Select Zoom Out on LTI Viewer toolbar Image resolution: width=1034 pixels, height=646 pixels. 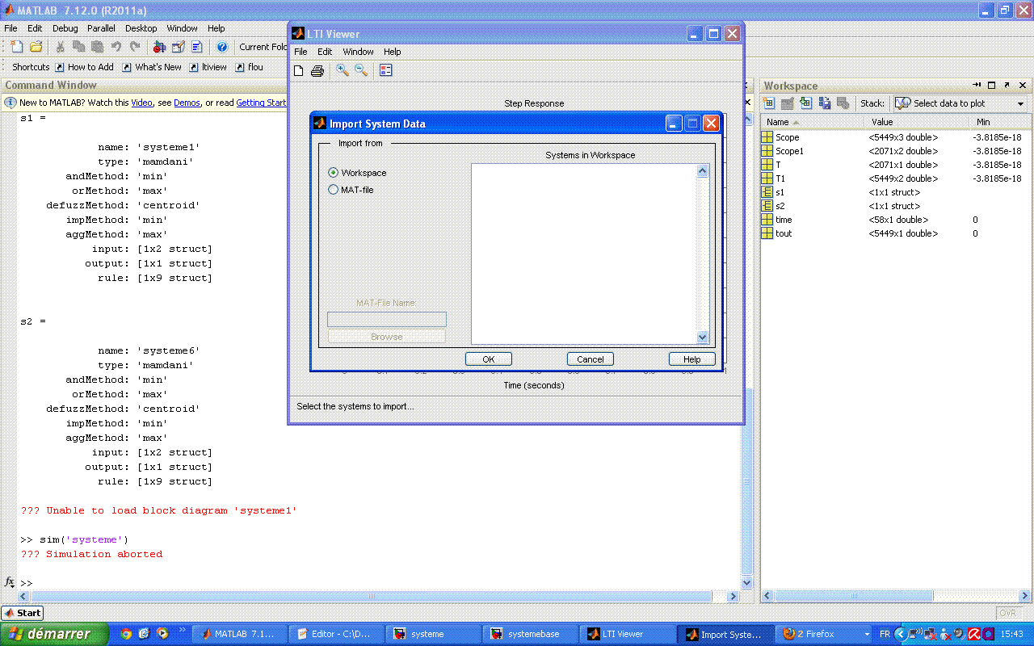(360, 70)
